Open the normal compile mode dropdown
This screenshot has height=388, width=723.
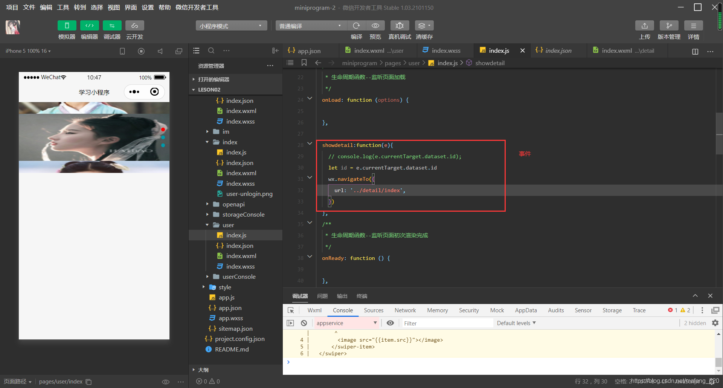[x=311, y=26]
